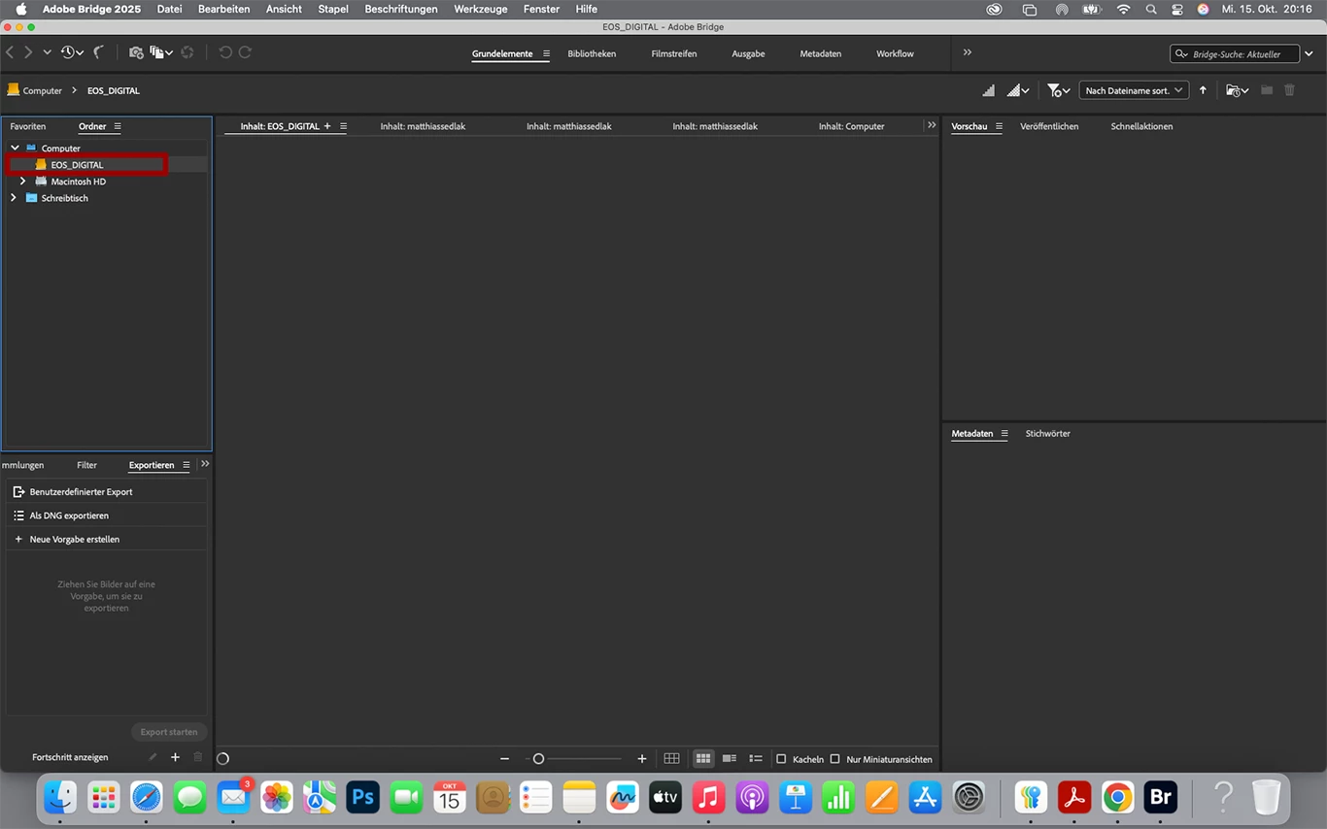Open the Stapel menu in menu bar

tap(333, 9)
